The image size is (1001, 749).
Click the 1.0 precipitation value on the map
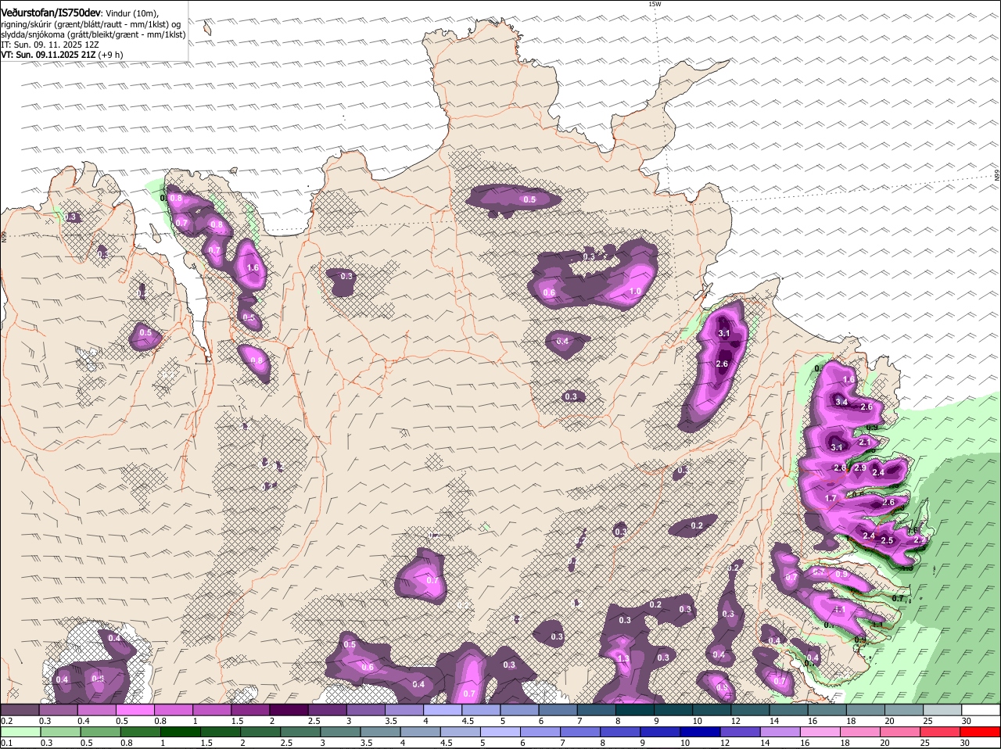click(635, 291)
